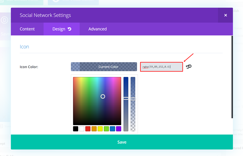Click the blue brightness slider handle
Viewport: 243px width, 156px height.
[x=126, y=98]
